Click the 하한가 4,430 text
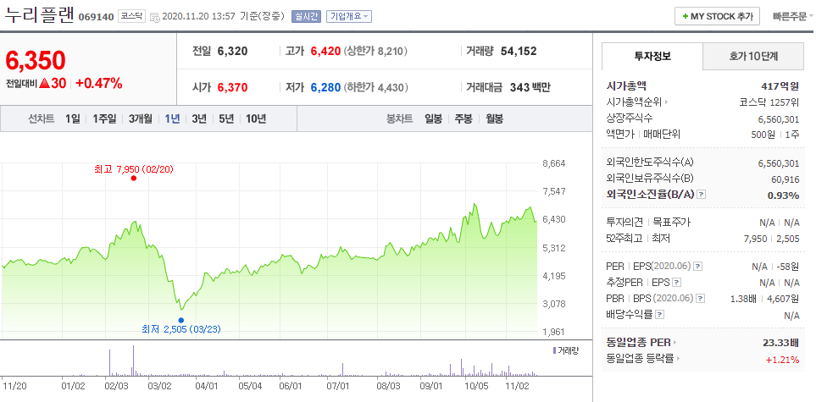This screenshot has width=816, height=402. (x=375, y=87)
